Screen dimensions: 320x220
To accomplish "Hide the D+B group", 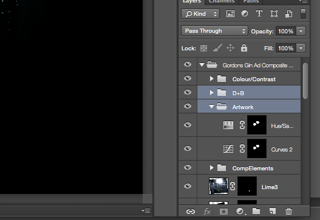I will click(x=188, y=92).
